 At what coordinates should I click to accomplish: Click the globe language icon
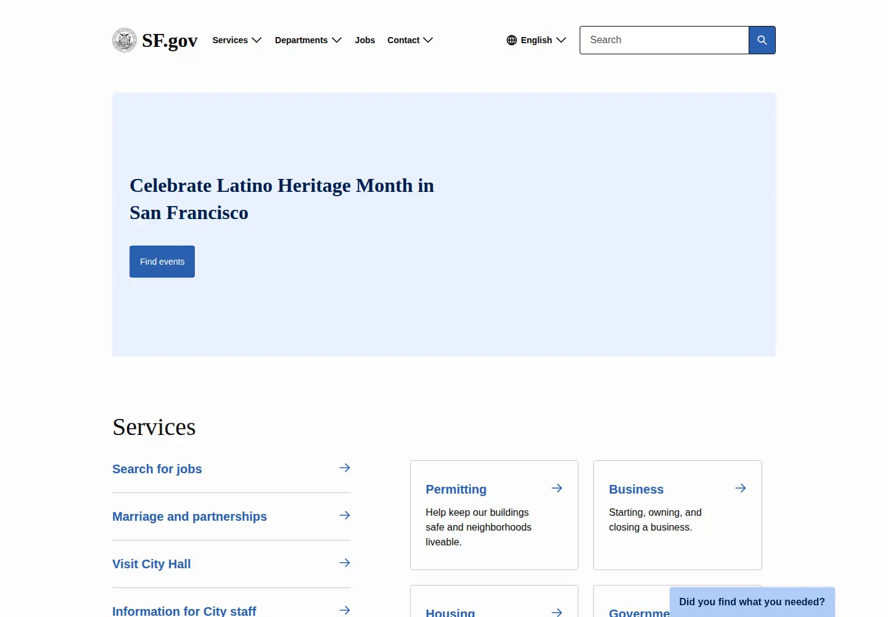[512, 40]
